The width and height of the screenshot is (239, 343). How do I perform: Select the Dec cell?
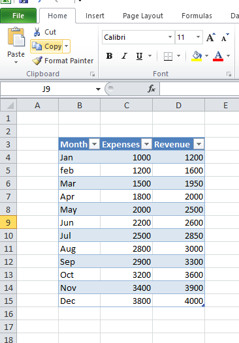pos(79,301)
